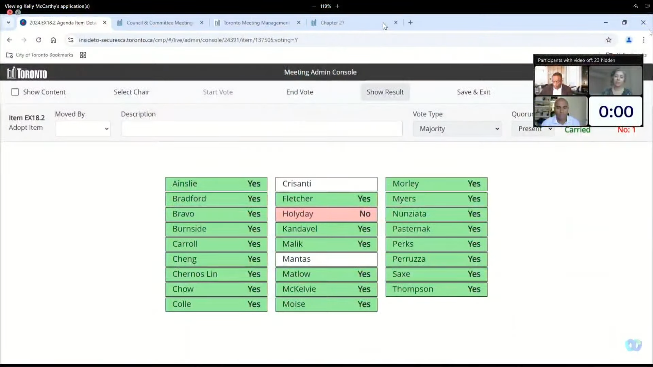This screenshot has width=653, height=367.
Task: Switch to Toronto Meeting Management tab
Action: 256,22
